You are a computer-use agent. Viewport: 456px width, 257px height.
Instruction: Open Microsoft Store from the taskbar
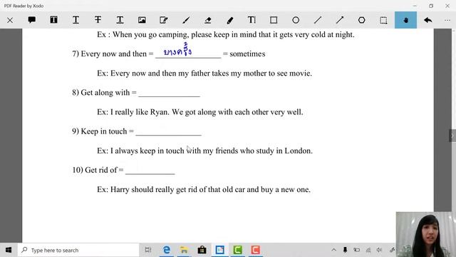coord(202,250)
